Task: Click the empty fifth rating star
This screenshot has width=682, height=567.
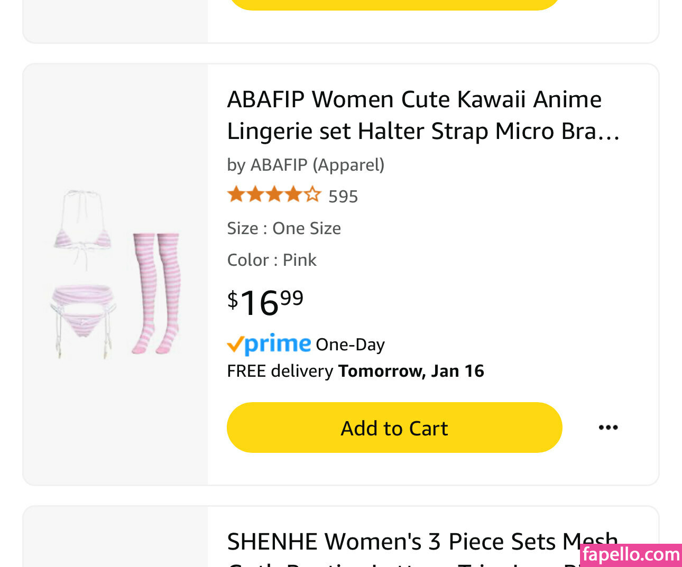Action: click(x=312, y=194)
